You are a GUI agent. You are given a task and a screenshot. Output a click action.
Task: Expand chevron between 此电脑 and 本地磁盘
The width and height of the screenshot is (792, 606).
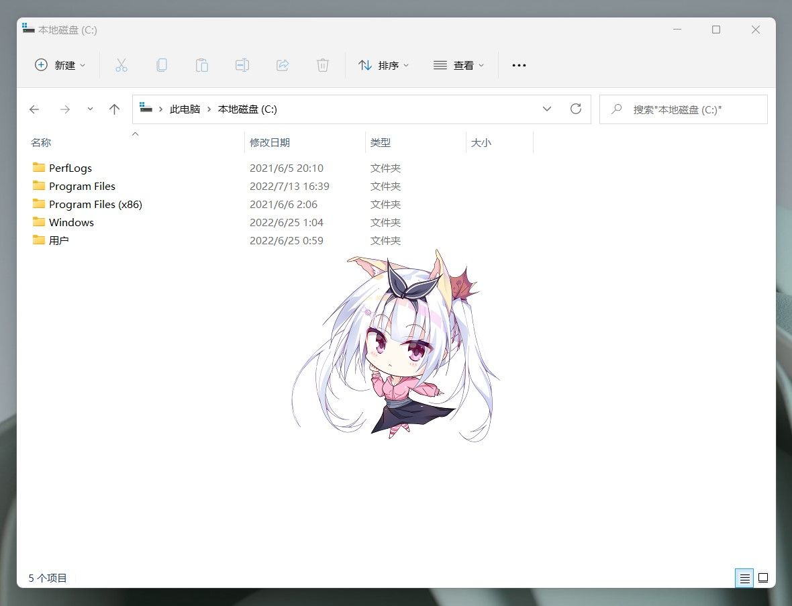(209, 109)
